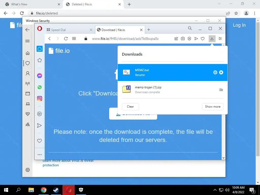Clear the downloads list

coord(130,107)
